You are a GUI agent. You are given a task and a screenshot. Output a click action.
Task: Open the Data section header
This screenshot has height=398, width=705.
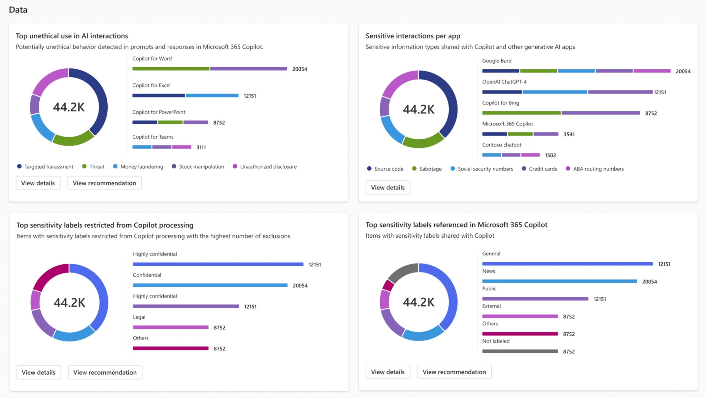[x=18, y=10]
